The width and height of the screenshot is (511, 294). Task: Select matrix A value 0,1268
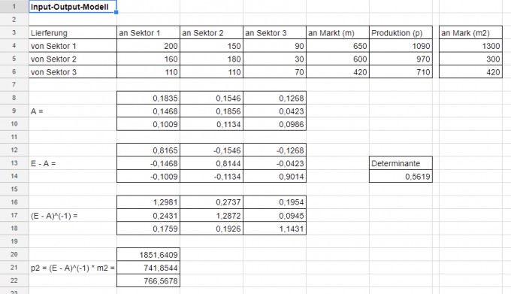point(275,98)
